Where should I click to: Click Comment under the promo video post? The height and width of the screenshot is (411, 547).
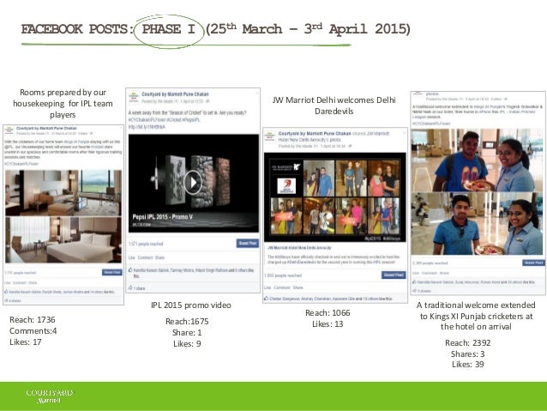pos(145,257)
